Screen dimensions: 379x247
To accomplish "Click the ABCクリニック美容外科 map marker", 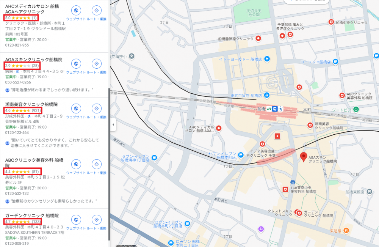I will (x=342, y=96).
